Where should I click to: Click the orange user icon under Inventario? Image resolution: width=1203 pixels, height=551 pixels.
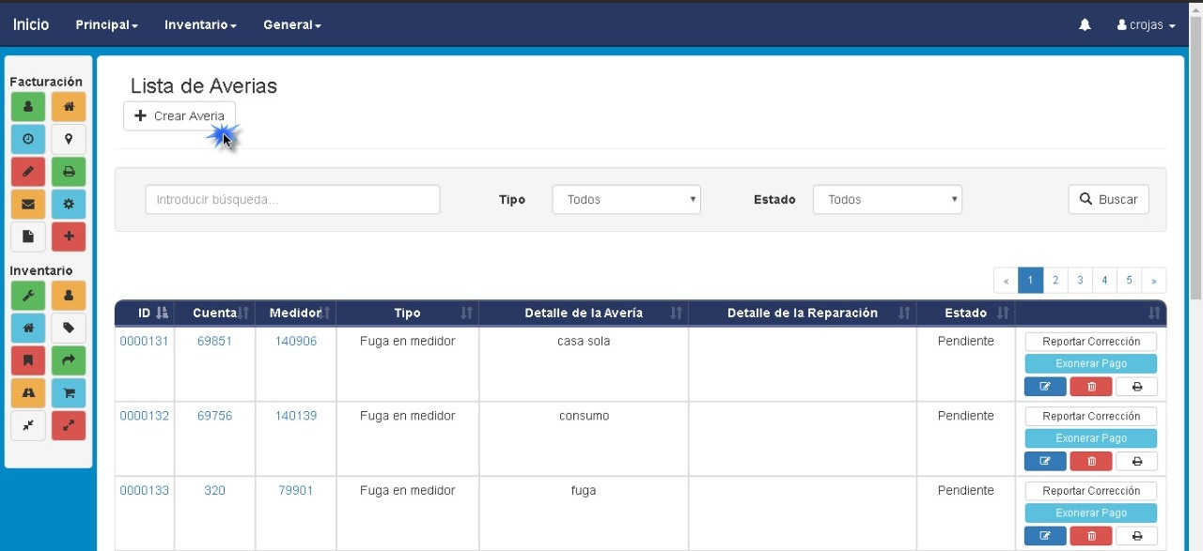[69, 296]
